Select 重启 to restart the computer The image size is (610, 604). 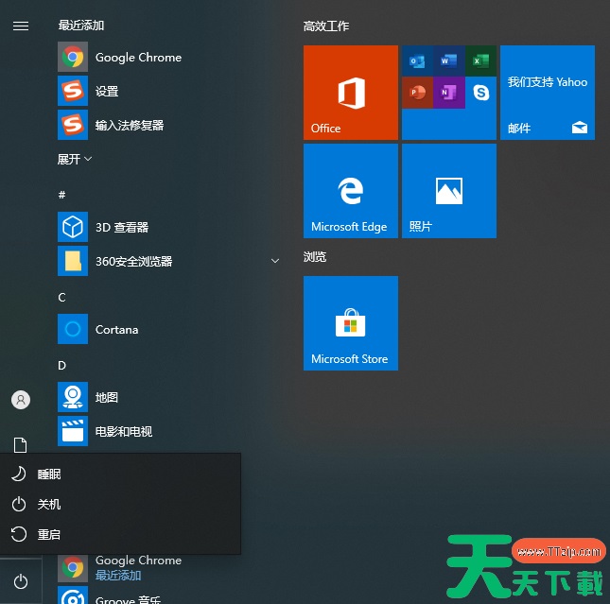coord(49,535)
